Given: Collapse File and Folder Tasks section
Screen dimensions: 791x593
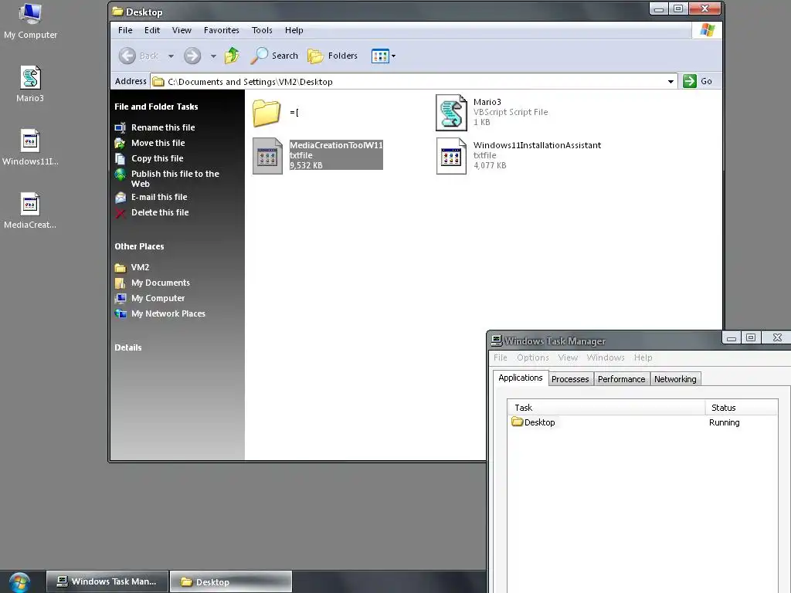Looking at the screenshot, I should [156, 107].
